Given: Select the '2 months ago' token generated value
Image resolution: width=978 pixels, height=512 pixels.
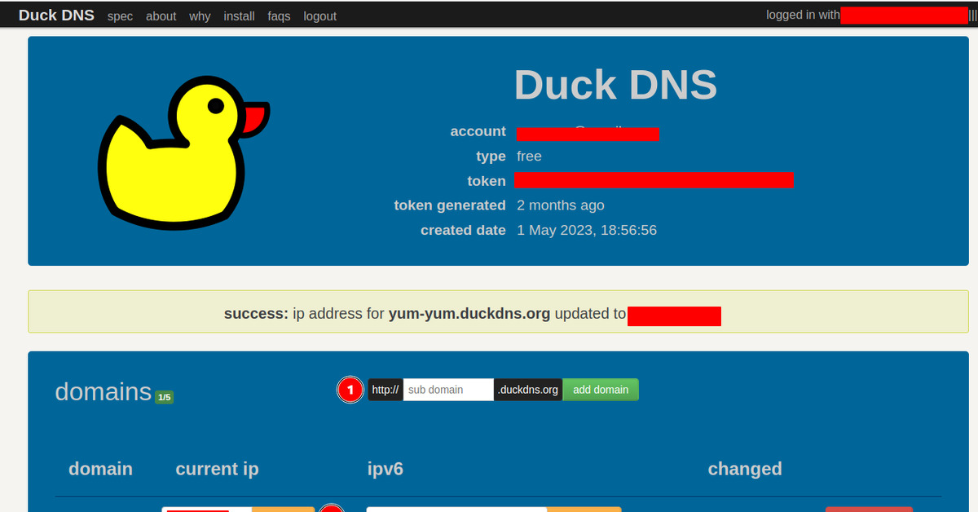Looking at the screenshot, I should click(x=561, y=205).
